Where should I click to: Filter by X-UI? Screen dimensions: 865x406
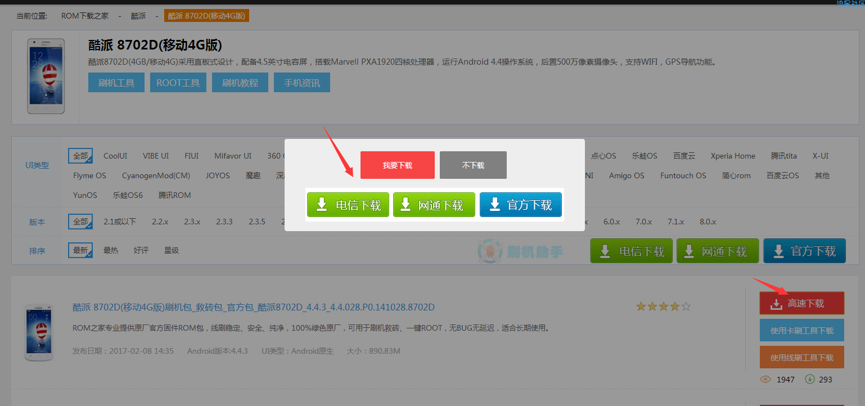tap(821, 156)
